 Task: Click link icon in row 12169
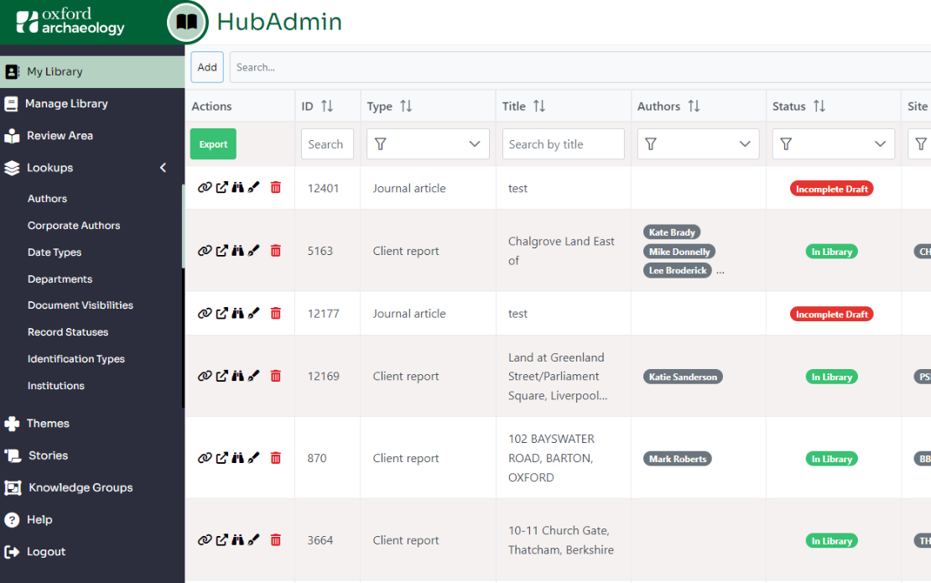(x=205, y=376)
